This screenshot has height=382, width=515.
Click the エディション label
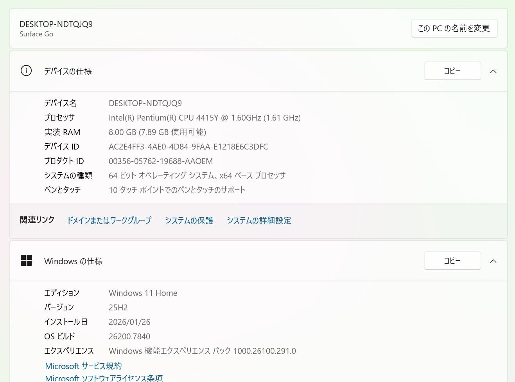pos(62,293)
